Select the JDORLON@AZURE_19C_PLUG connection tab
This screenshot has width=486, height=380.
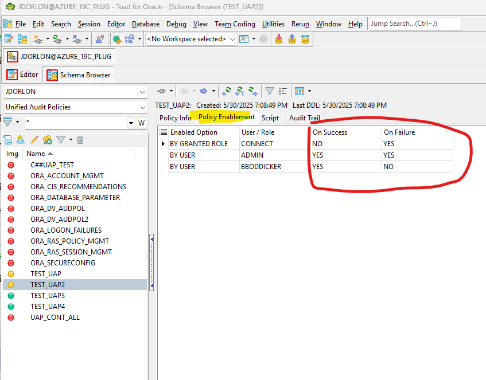pos(59,57)
